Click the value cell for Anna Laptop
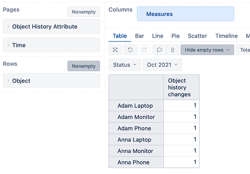The height and width of the screenshot is (174, 250). click(181, 140)
